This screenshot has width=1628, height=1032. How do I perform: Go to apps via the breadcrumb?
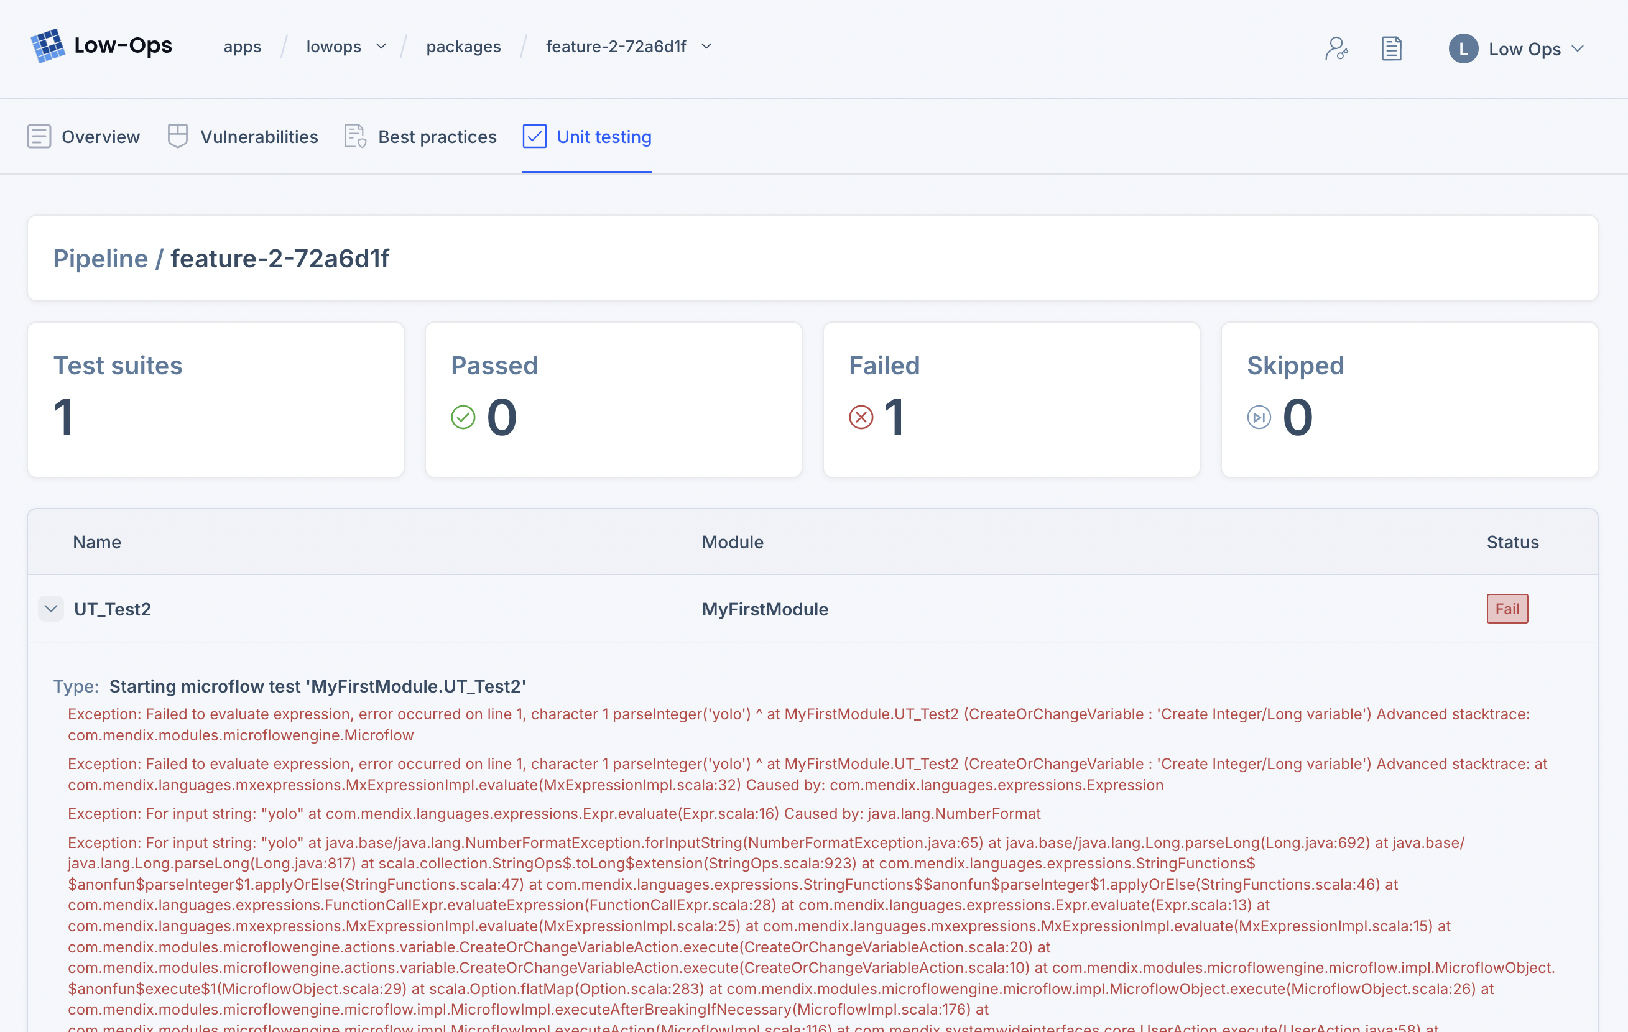click(243, 47)
